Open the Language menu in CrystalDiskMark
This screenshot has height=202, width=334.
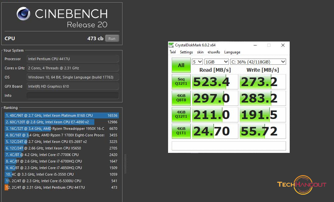pyautogui.click(x=232, y=52)
